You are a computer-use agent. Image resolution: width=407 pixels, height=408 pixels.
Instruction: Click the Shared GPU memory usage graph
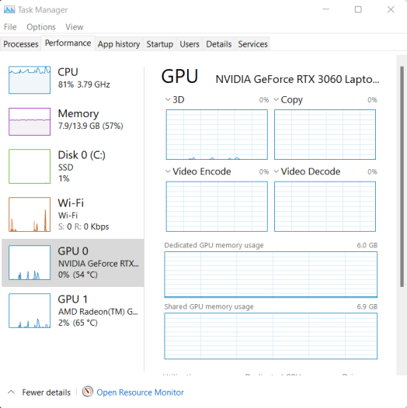click(271, 336)
